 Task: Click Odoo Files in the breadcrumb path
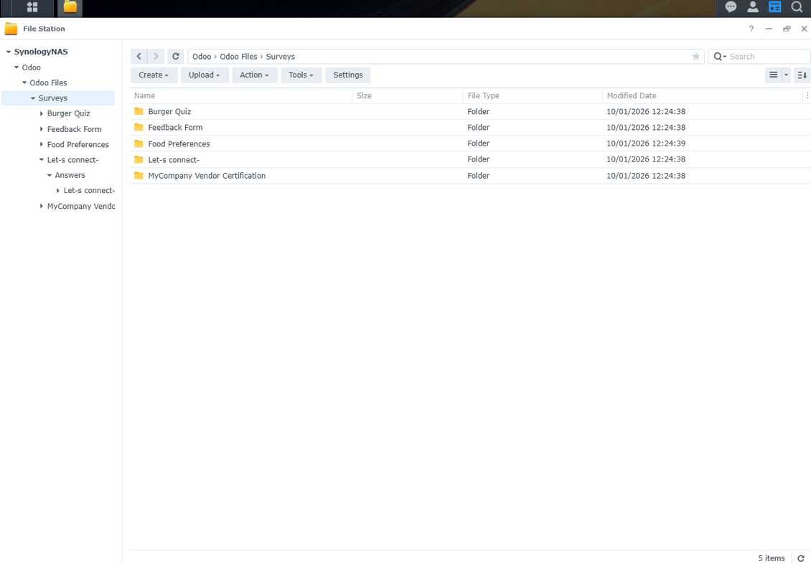pyautogui.click(x=238, y=57)
